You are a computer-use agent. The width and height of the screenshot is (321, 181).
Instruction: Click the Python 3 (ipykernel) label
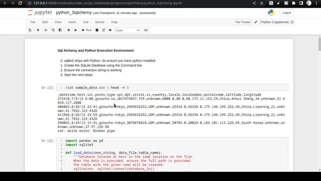click(x=275, y=22)
